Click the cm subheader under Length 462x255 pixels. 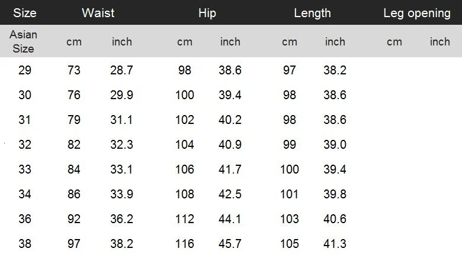(290, 42)
